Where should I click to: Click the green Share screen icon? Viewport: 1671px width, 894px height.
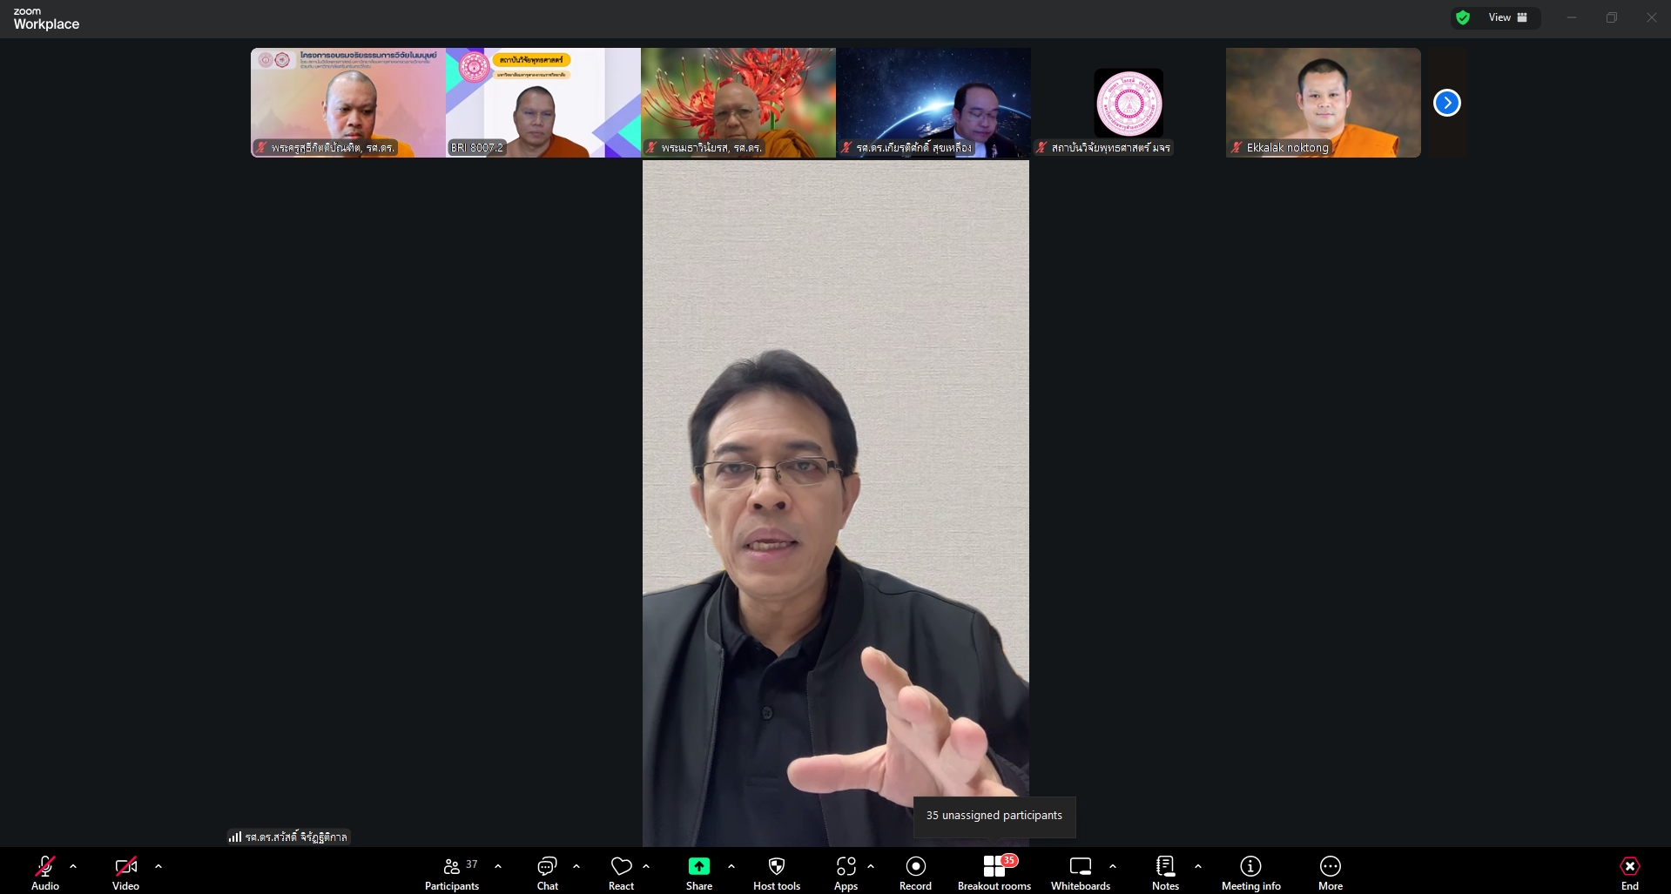698,867
